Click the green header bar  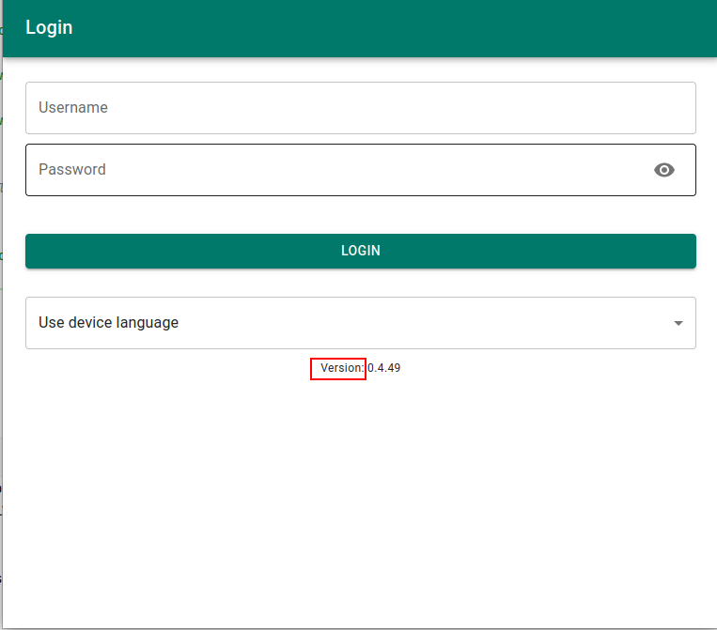pos(376,28)
